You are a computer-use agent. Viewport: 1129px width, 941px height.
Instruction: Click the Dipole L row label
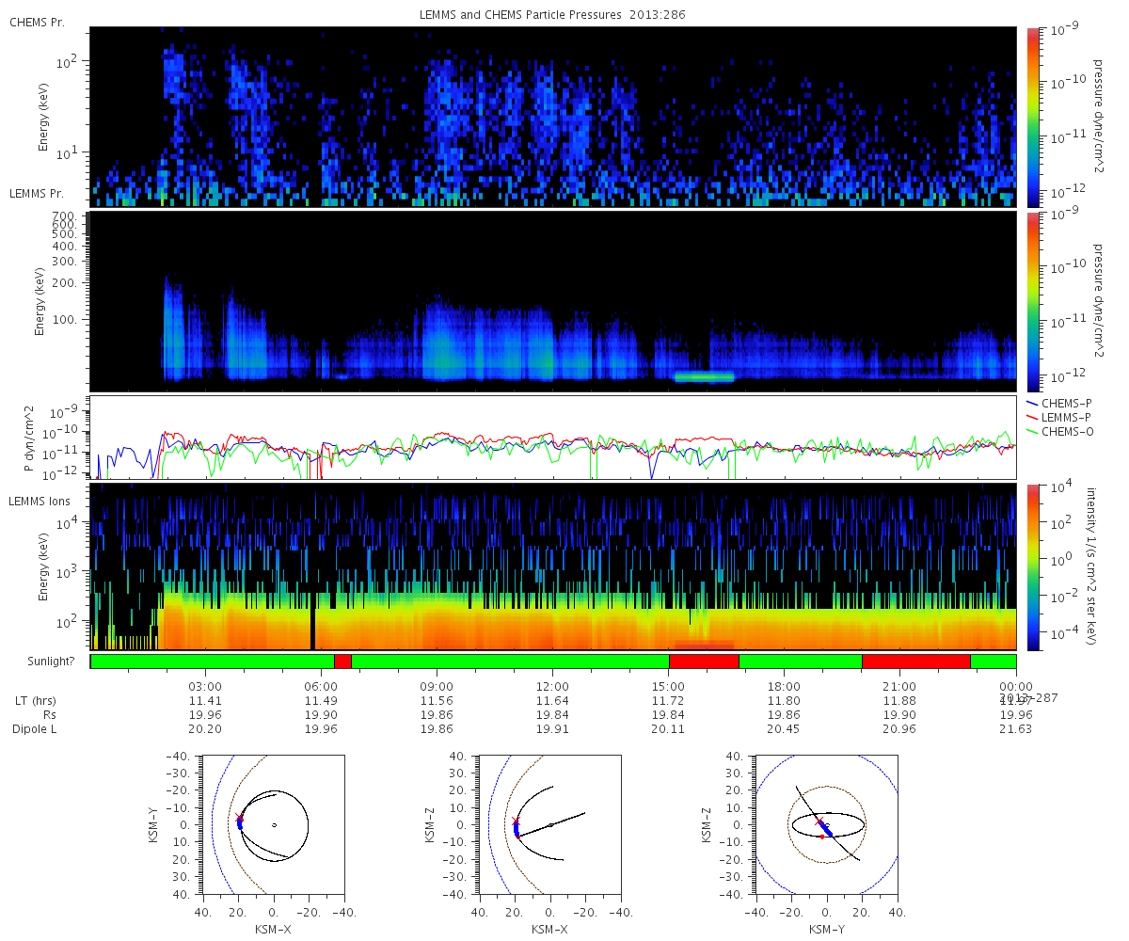37,729
